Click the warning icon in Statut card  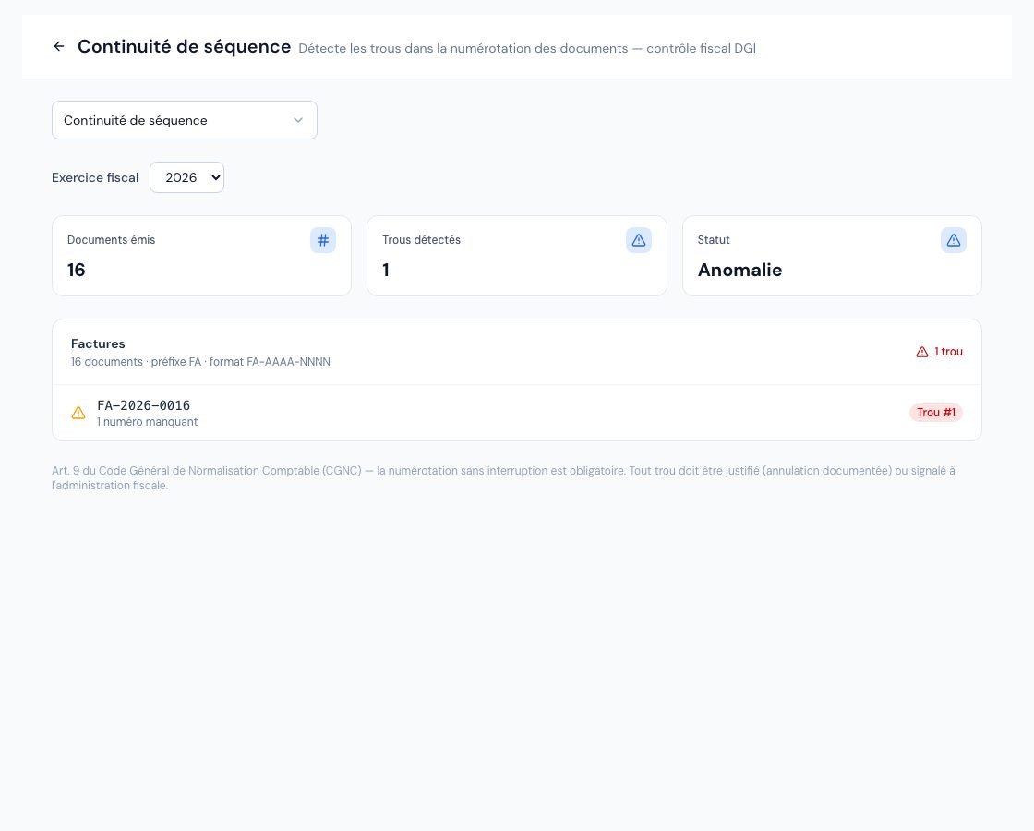pos(954,240)
